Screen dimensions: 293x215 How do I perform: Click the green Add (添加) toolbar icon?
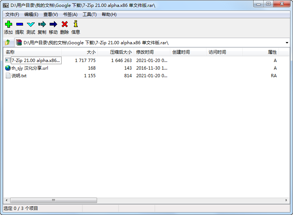8,24
